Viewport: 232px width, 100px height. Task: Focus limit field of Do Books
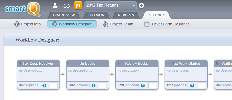[103, 85]
